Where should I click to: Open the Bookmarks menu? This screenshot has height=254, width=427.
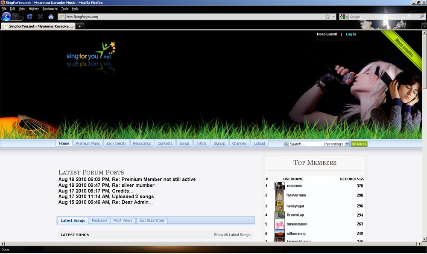[50, 9]
